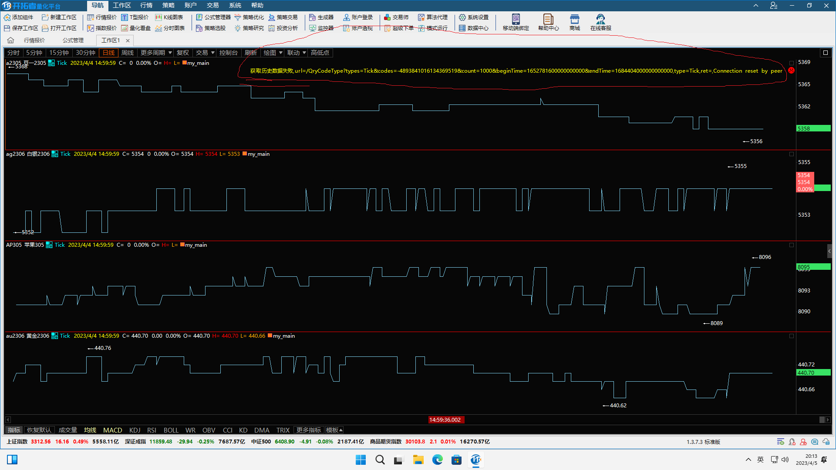Toggle the a2305 panel checkbox at right
This screenshot has width=836, height=470.
(x=792, y=63)
